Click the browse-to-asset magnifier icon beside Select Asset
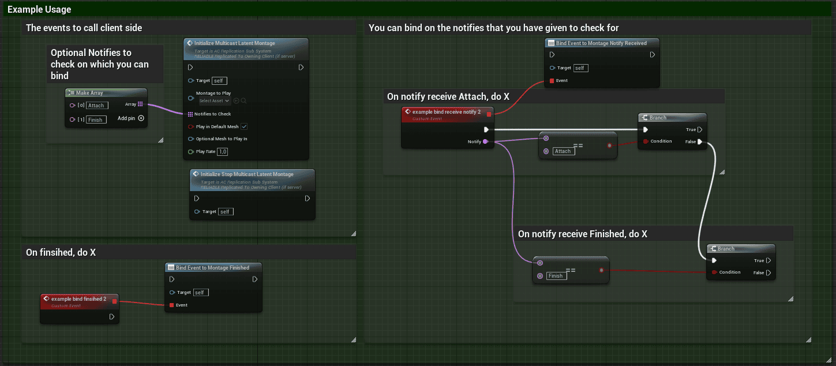Screen dimensions: 836x366 point(244,101)
